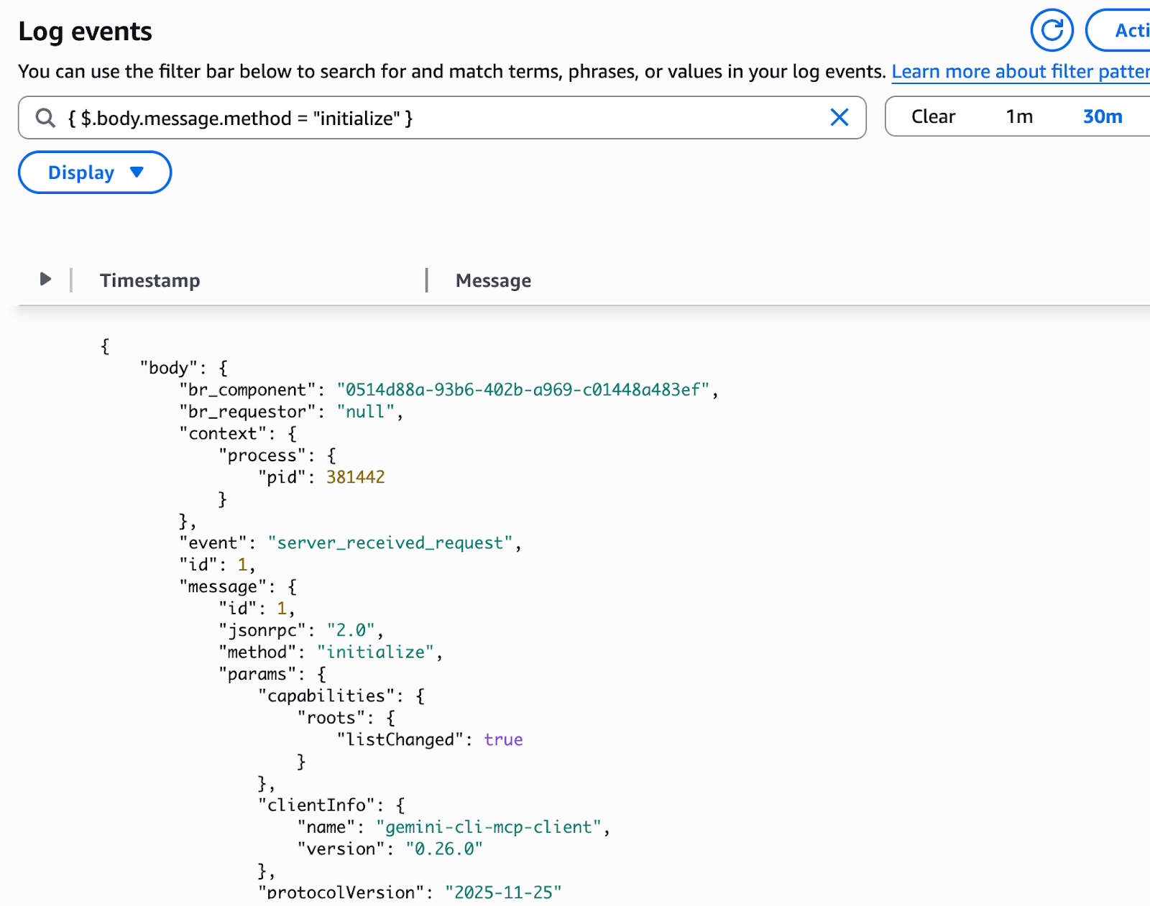The width and height of the screenshot is (1150, 906).
Task: Clear the filter using the X icon
Action: pos(839,117)
